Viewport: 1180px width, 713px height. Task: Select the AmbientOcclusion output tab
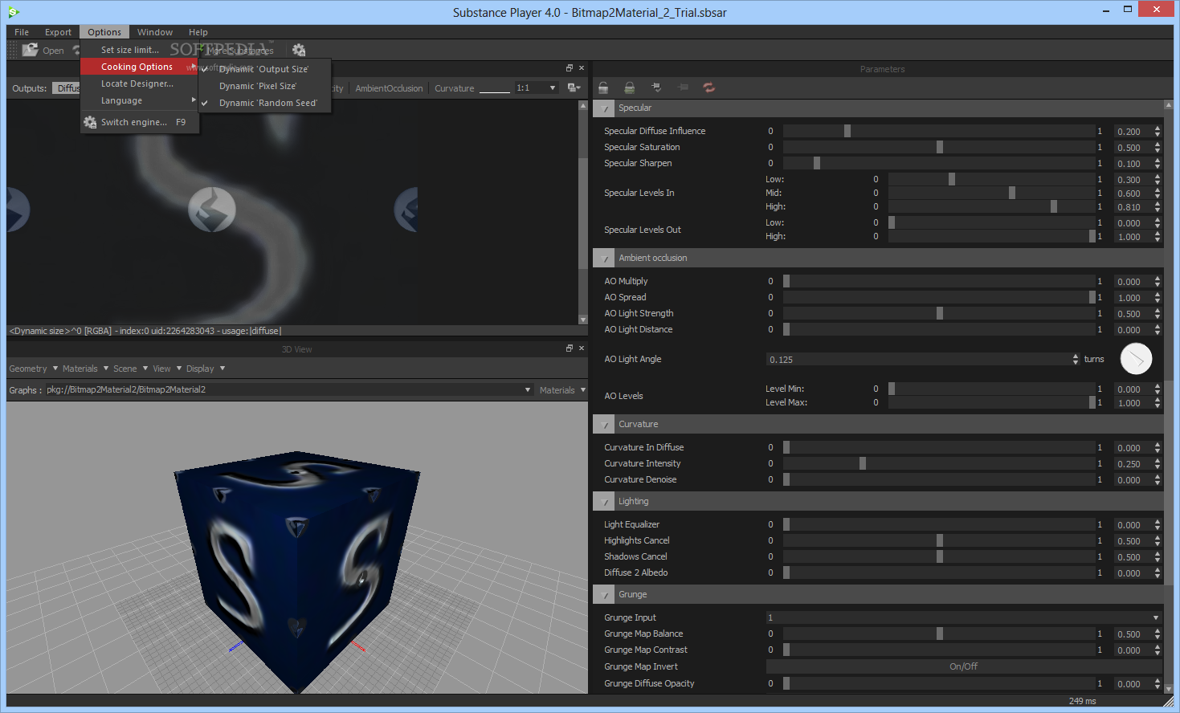point(389,88)
